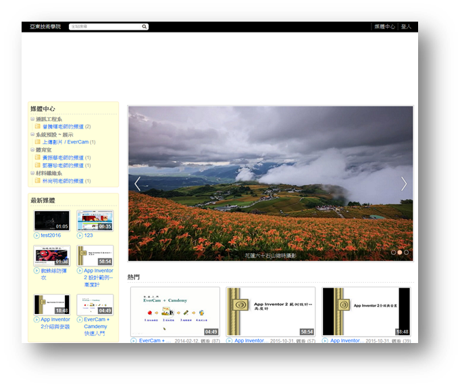Collapse the 通訊工程系 tree group
This screenshot has width=462, height=387.
32,119
